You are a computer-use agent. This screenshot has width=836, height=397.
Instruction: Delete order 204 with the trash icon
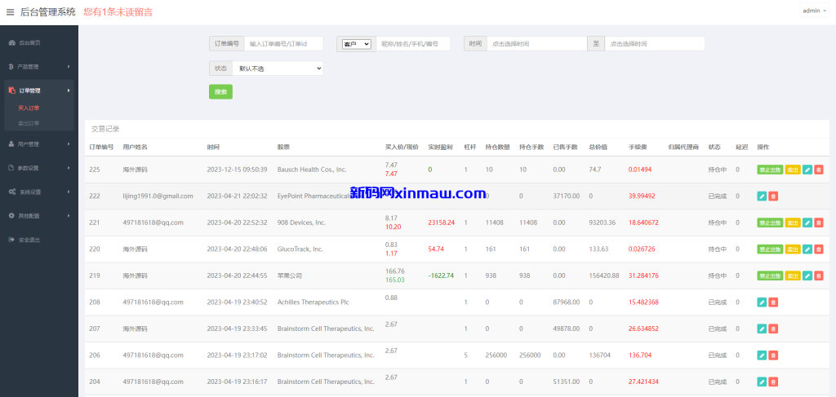pyautogui.click(x=773, y=382)
